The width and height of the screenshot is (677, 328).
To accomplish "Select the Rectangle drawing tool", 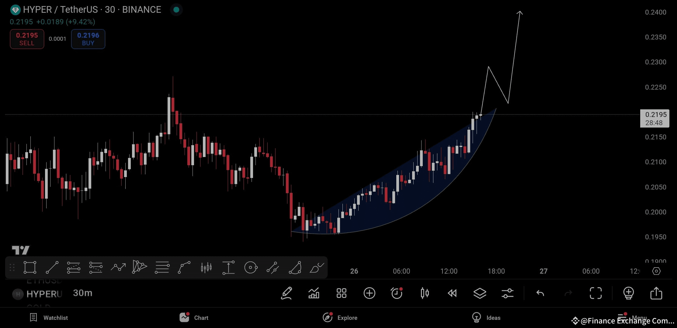I will coord(30,268).
